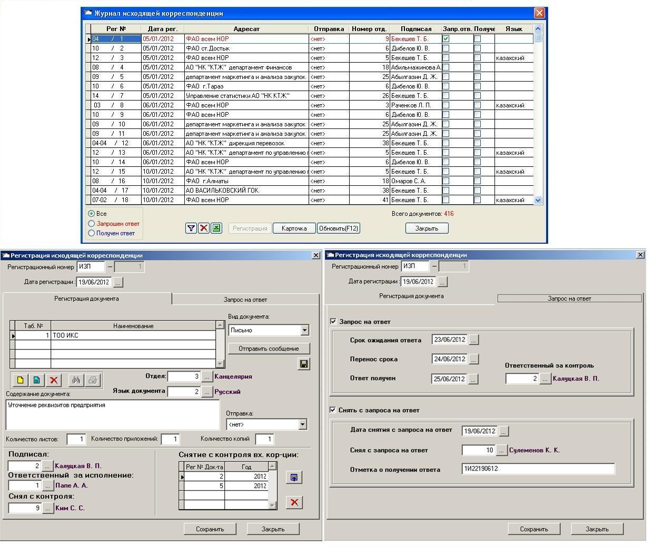Viewport: 653px width, 549px height.
Task: Click the Количество листов field
Action: tap(76, 439)
